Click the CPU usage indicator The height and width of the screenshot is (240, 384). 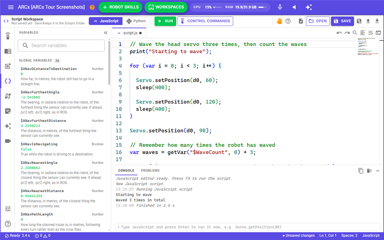tap(207, 7)
